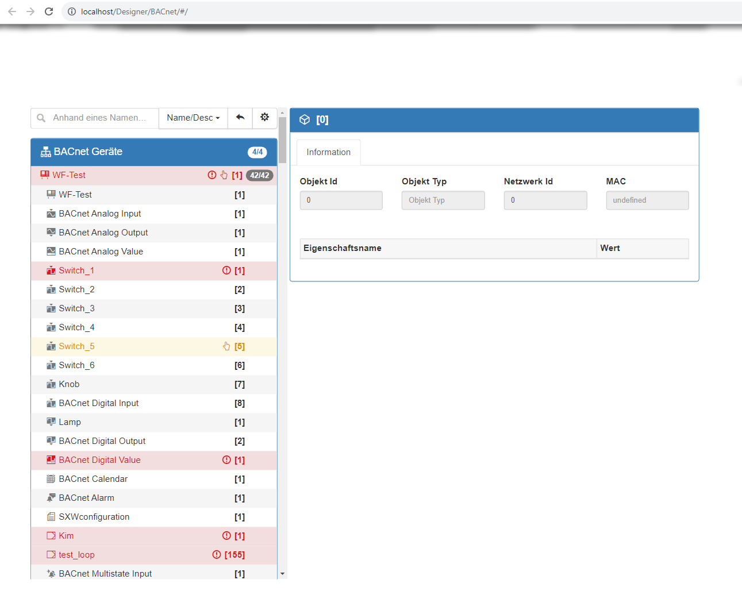742x599 pixels.
Task: Click the Knob object icon
Action: point(51,384)
